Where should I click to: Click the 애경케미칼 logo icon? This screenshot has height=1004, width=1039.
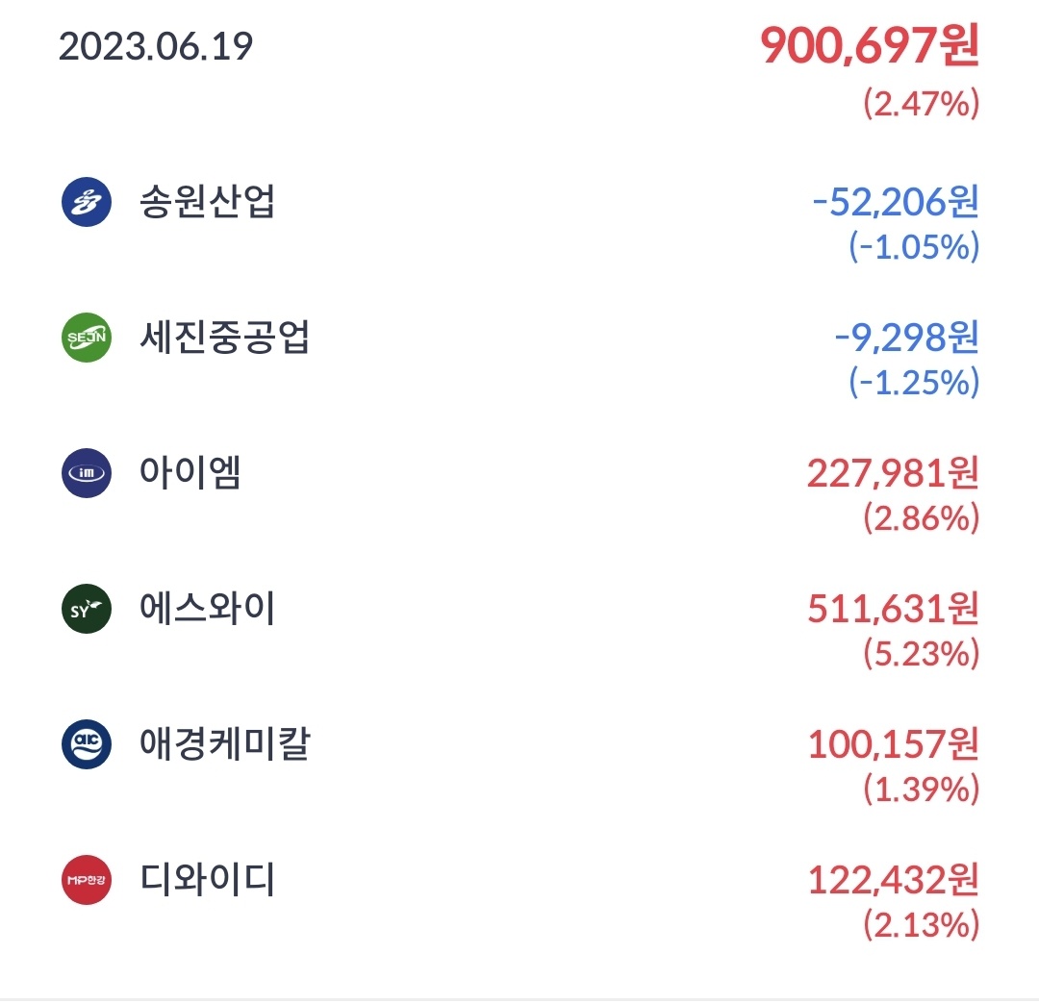[87, 744]
